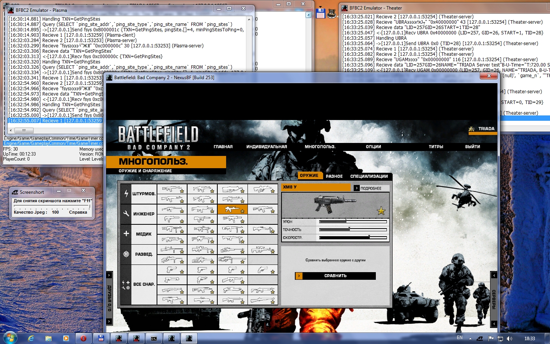550x344 pixels.
Task: Click the Jpeg quality slider in Screenshot
Action: tap(52, 207)
